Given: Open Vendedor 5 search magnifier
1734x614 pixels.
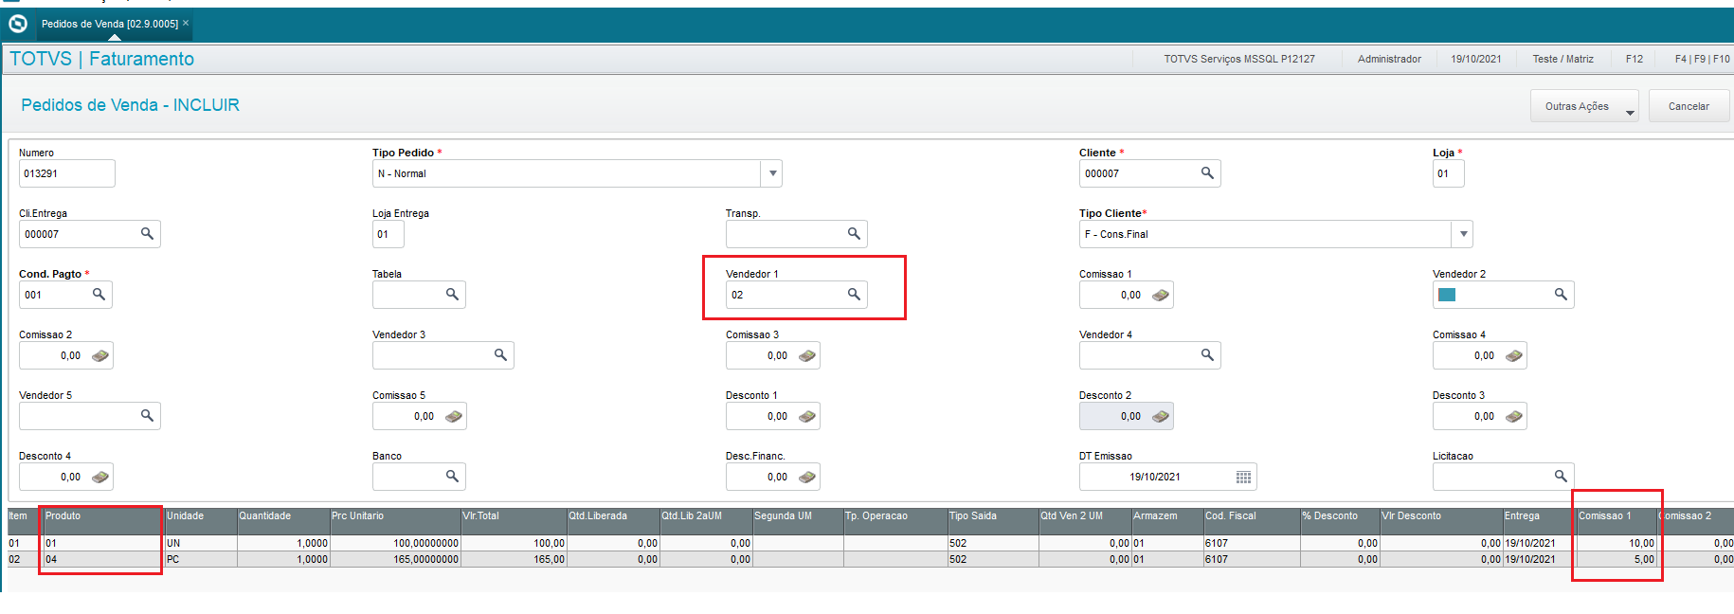Looking at the screenshot, I should (x=147, y=416).
